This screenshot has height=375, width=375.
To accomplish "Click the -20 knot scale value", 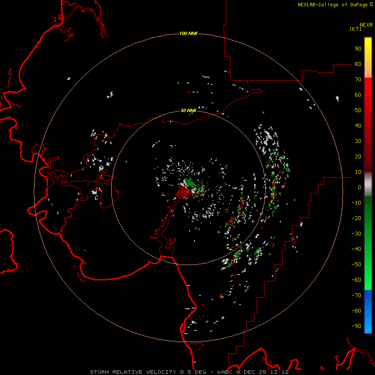I will pyautogui.click(x=356, y=218).
